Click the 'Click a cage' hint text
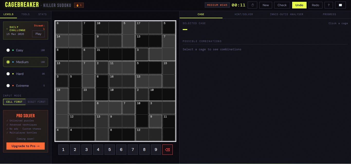This screenshot has width=351, height=164. tap(338, 23)
